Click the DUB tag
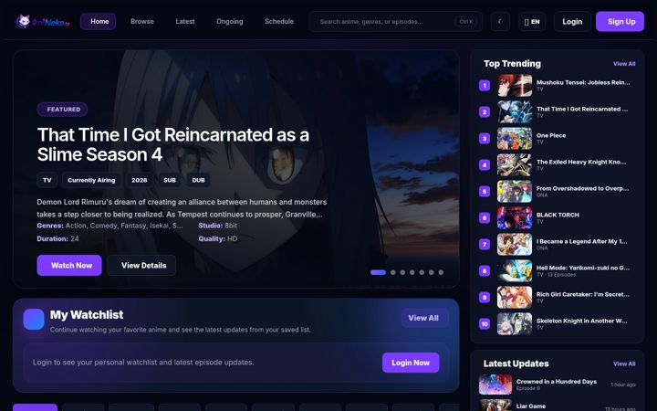Screen dimensions: 657x411 pos(198,180)
